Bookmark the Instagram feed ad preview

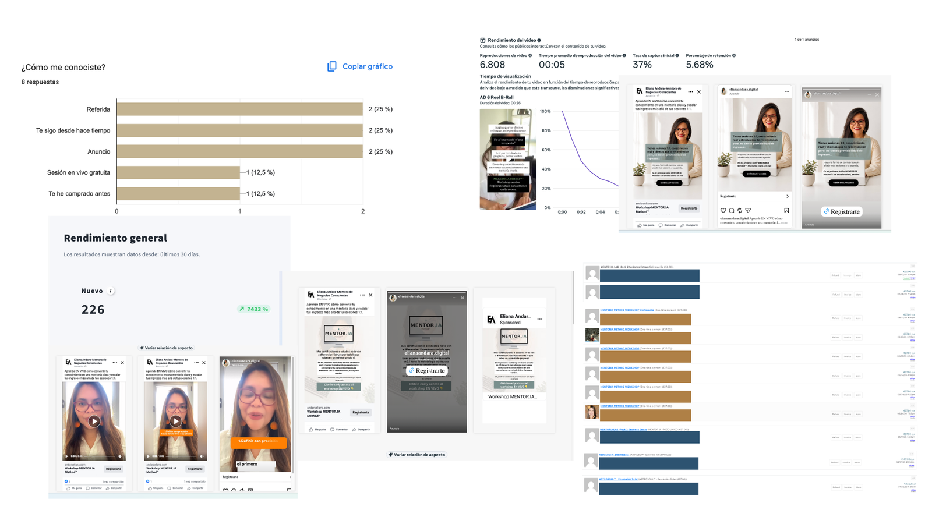[x=786, y=211]
